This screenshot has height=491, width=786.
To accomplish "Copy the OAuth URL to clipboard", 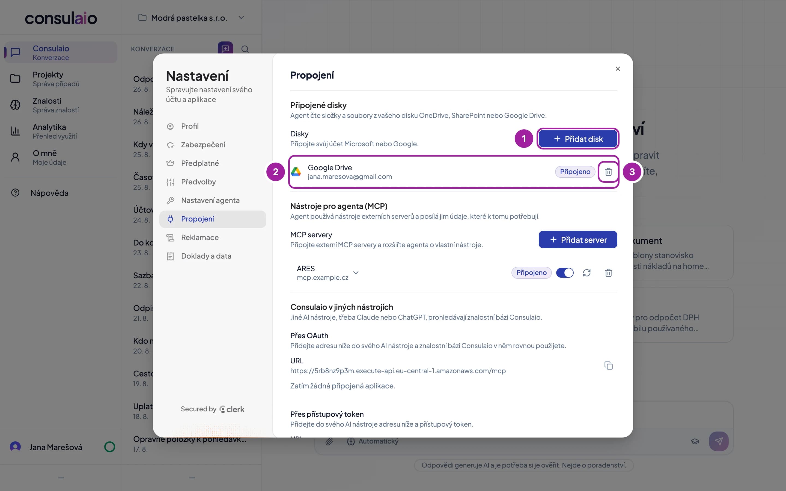I will pos(608,365).
